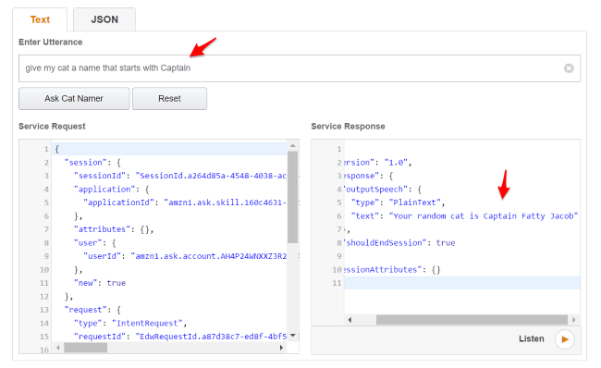Click the "type": "PlainText" line
The width and height of the screenshot is (601, 368).
tap(399, 202)
